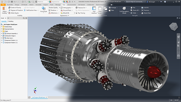Switch to the Assemble tab
The image size is (181, 102).
pyautogui.click(x=10, y=5)
